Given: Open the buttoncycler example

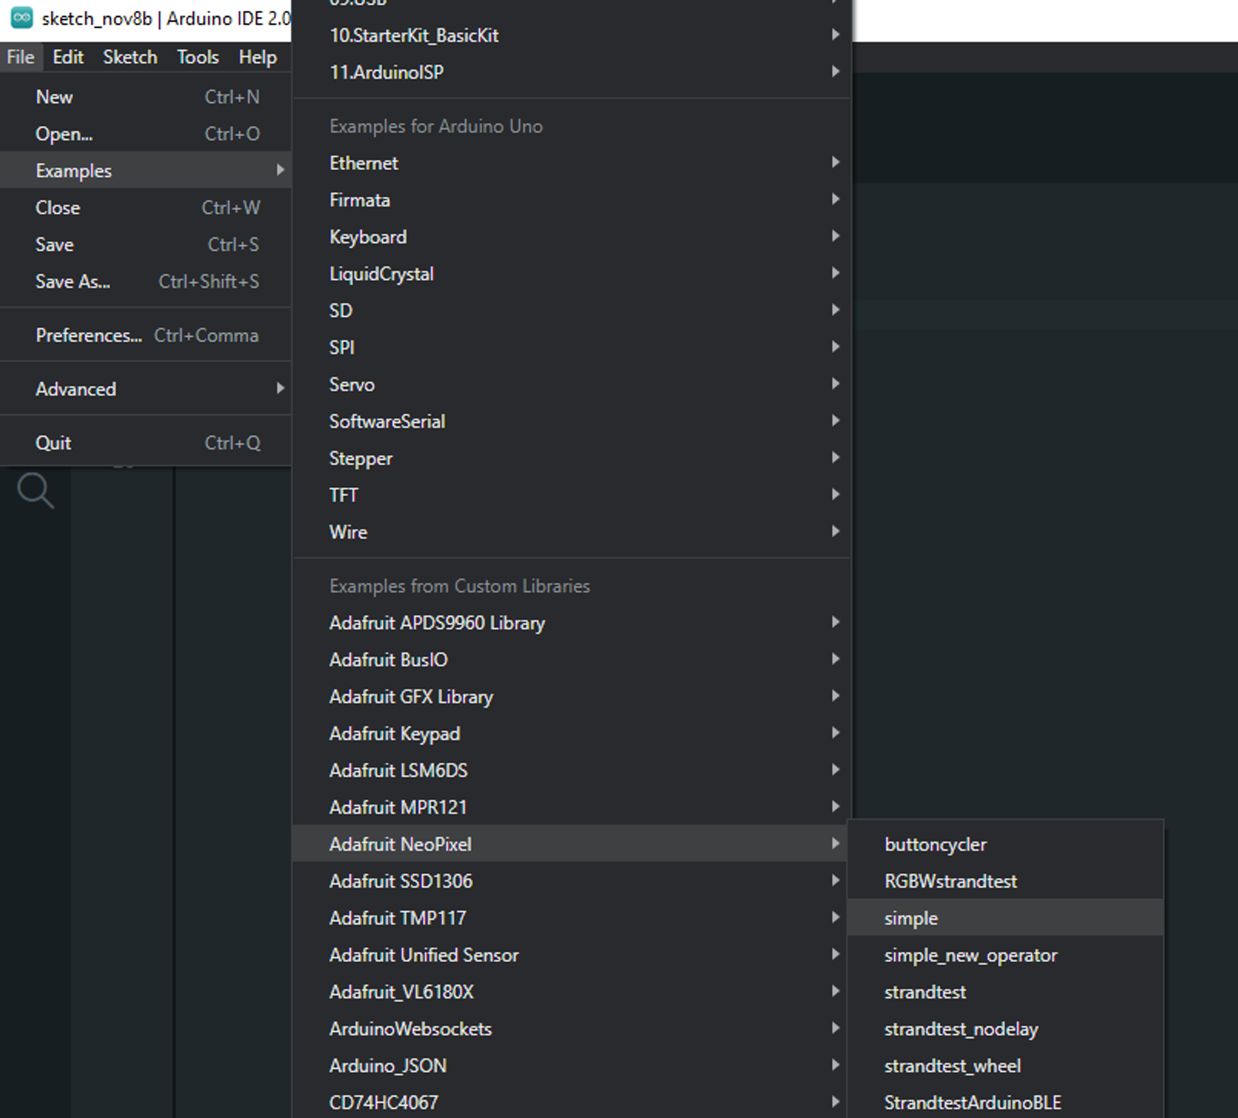Looking at the screenshot, I should click(935, 844).
